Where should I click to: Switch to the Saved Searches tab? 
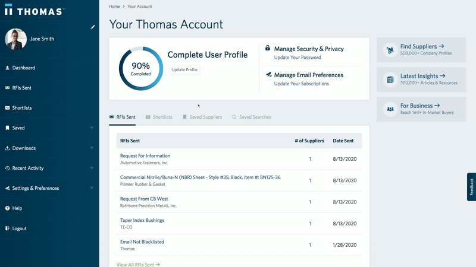click(255, 117)
